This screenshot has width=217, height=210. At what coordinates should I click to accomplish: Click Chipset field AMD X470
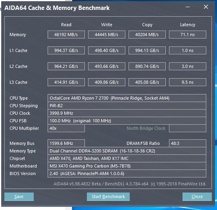pyautogui.click(x=127, y=158)
